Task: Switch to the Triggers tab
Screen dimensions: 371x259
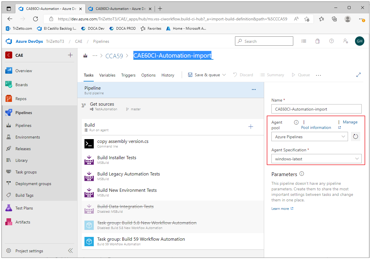Action: coord(128,75)
